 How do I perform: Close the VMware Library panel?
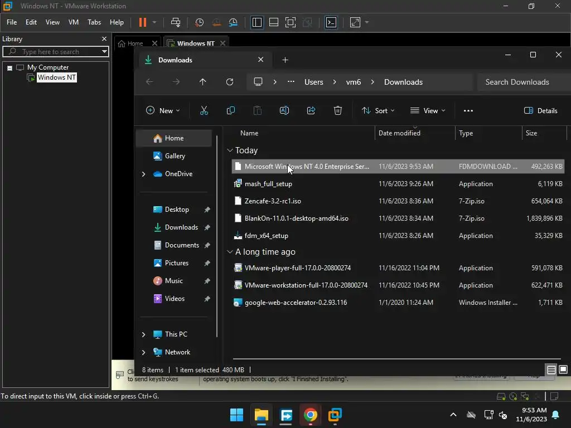coord(104,38)
